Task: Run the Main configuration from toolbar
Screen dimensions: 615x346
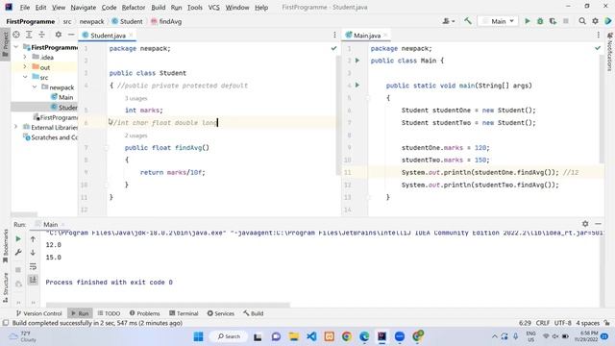Action: pyautogui.click(x=528, y=21)
